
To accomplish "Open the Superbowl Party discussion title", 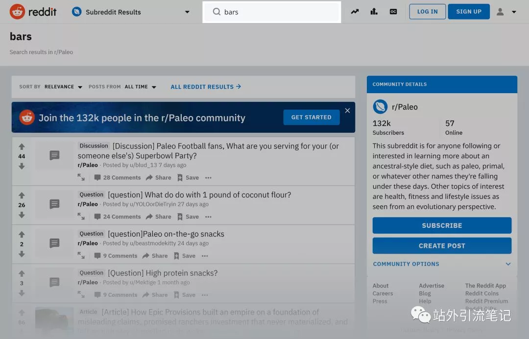I will click(209, 151).
